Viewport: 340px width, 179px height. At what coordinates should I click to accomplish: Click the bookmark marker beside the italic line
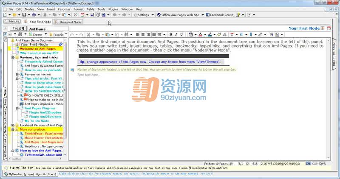pos(72,70)
